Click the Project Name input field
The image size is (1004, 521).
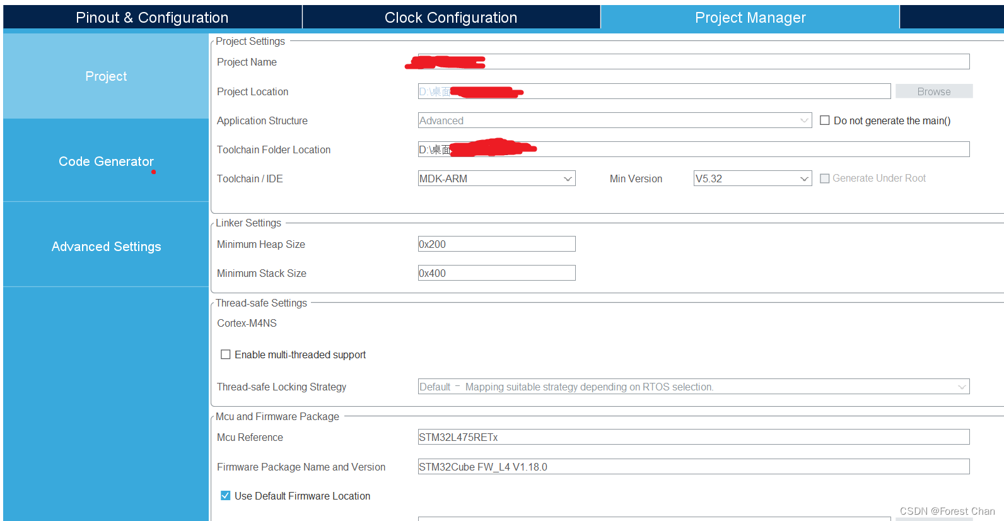(694, 62)
